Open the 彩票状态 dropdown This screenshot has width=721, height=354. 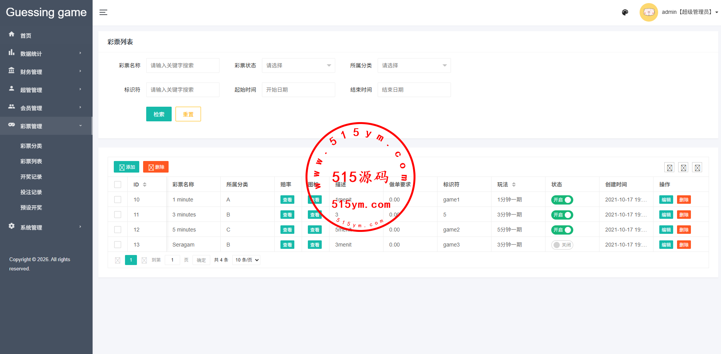(298, 65)
